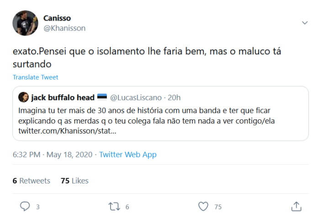This screenshot has height=220, width=318.
Task: View the 6 Retweets list
Action: pyautogui.click(x=32, y=181)
